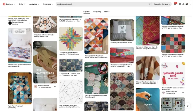Open the messages chat bubble icon
Screen dimensions: 193x111
point(180,4)
